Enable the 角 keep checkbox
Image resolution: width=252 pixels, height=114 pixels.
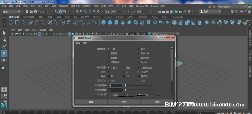click(x=109, y=76)
